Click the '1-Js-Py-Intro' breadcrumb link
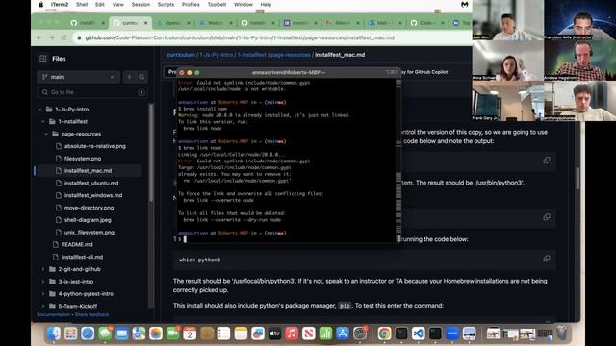Image resolution: width=616 pixels, height=346 pixels. tap(216, 55)
